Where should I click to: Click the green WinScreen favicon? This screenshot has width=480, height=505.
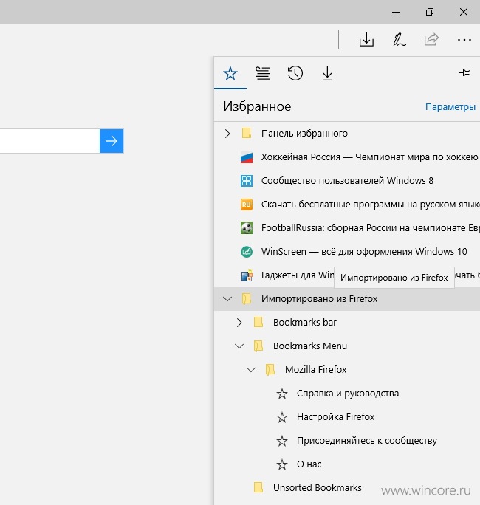247,252
